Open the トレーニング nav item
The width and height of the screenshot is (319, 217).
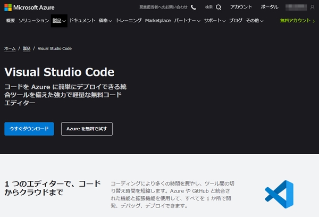(129, 21)
